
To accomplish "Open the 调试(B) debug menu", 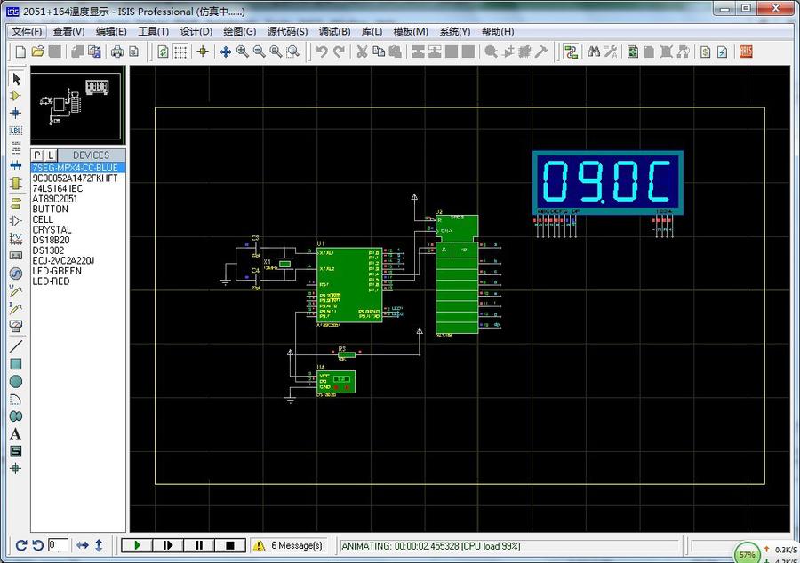I will 334,31.
